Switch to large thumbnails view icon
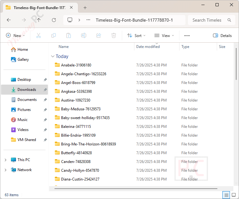Viewport: 239px width, 199px height. pos(234,195)
